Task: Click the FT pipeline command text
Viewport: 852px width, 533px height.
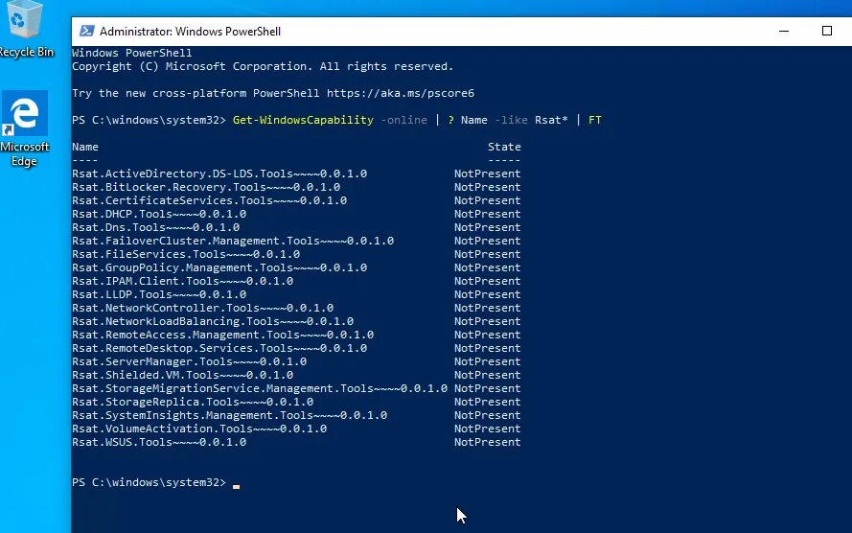Action: pos(595,120)
